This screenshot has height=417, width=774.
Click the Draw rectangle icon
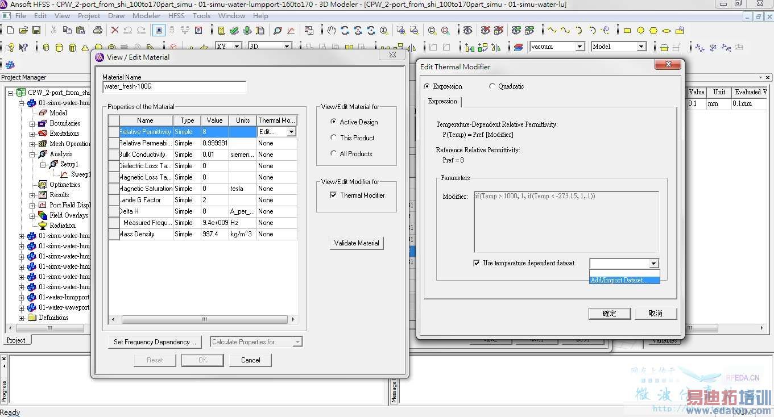(x=627, y=30)
